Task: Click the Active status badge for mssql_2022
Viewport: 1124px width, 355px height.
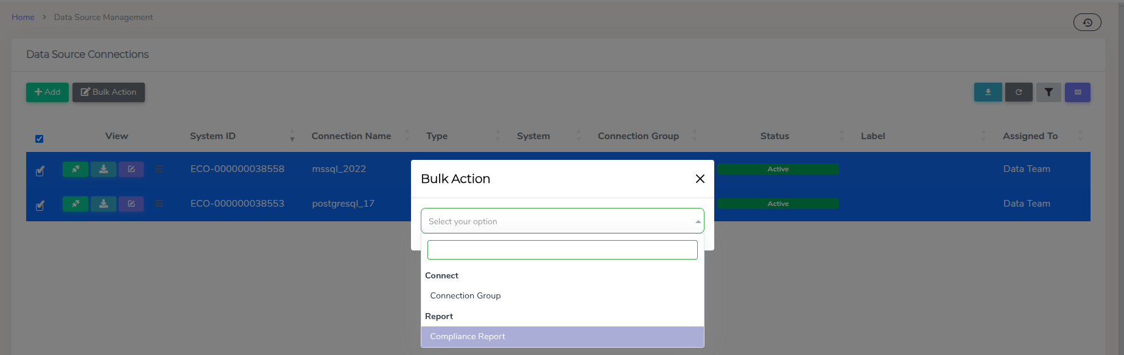Action: (x=778, y=169)
